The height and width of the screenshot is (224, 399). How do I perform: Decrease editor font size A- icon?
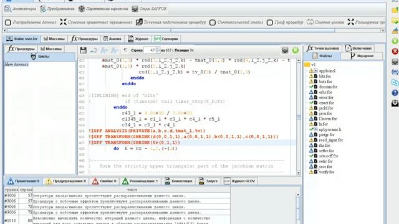(114, 50)
